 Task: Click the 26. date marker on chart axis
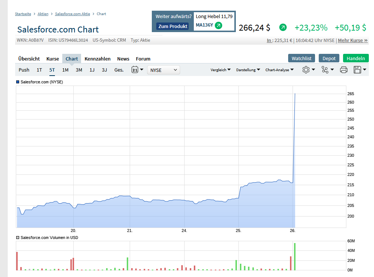click(x=293, y=231)
